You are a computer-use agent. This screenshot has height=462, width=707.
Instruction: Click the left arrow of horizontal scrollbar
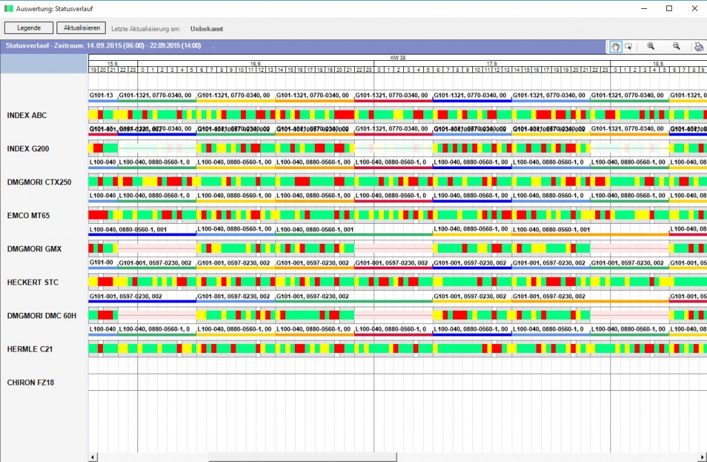93,457
